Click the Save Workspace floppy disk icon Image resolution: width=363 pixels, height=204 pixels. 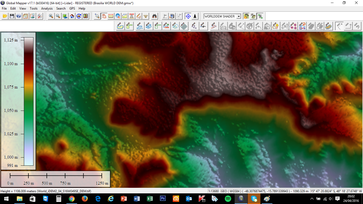click(12, 16)
